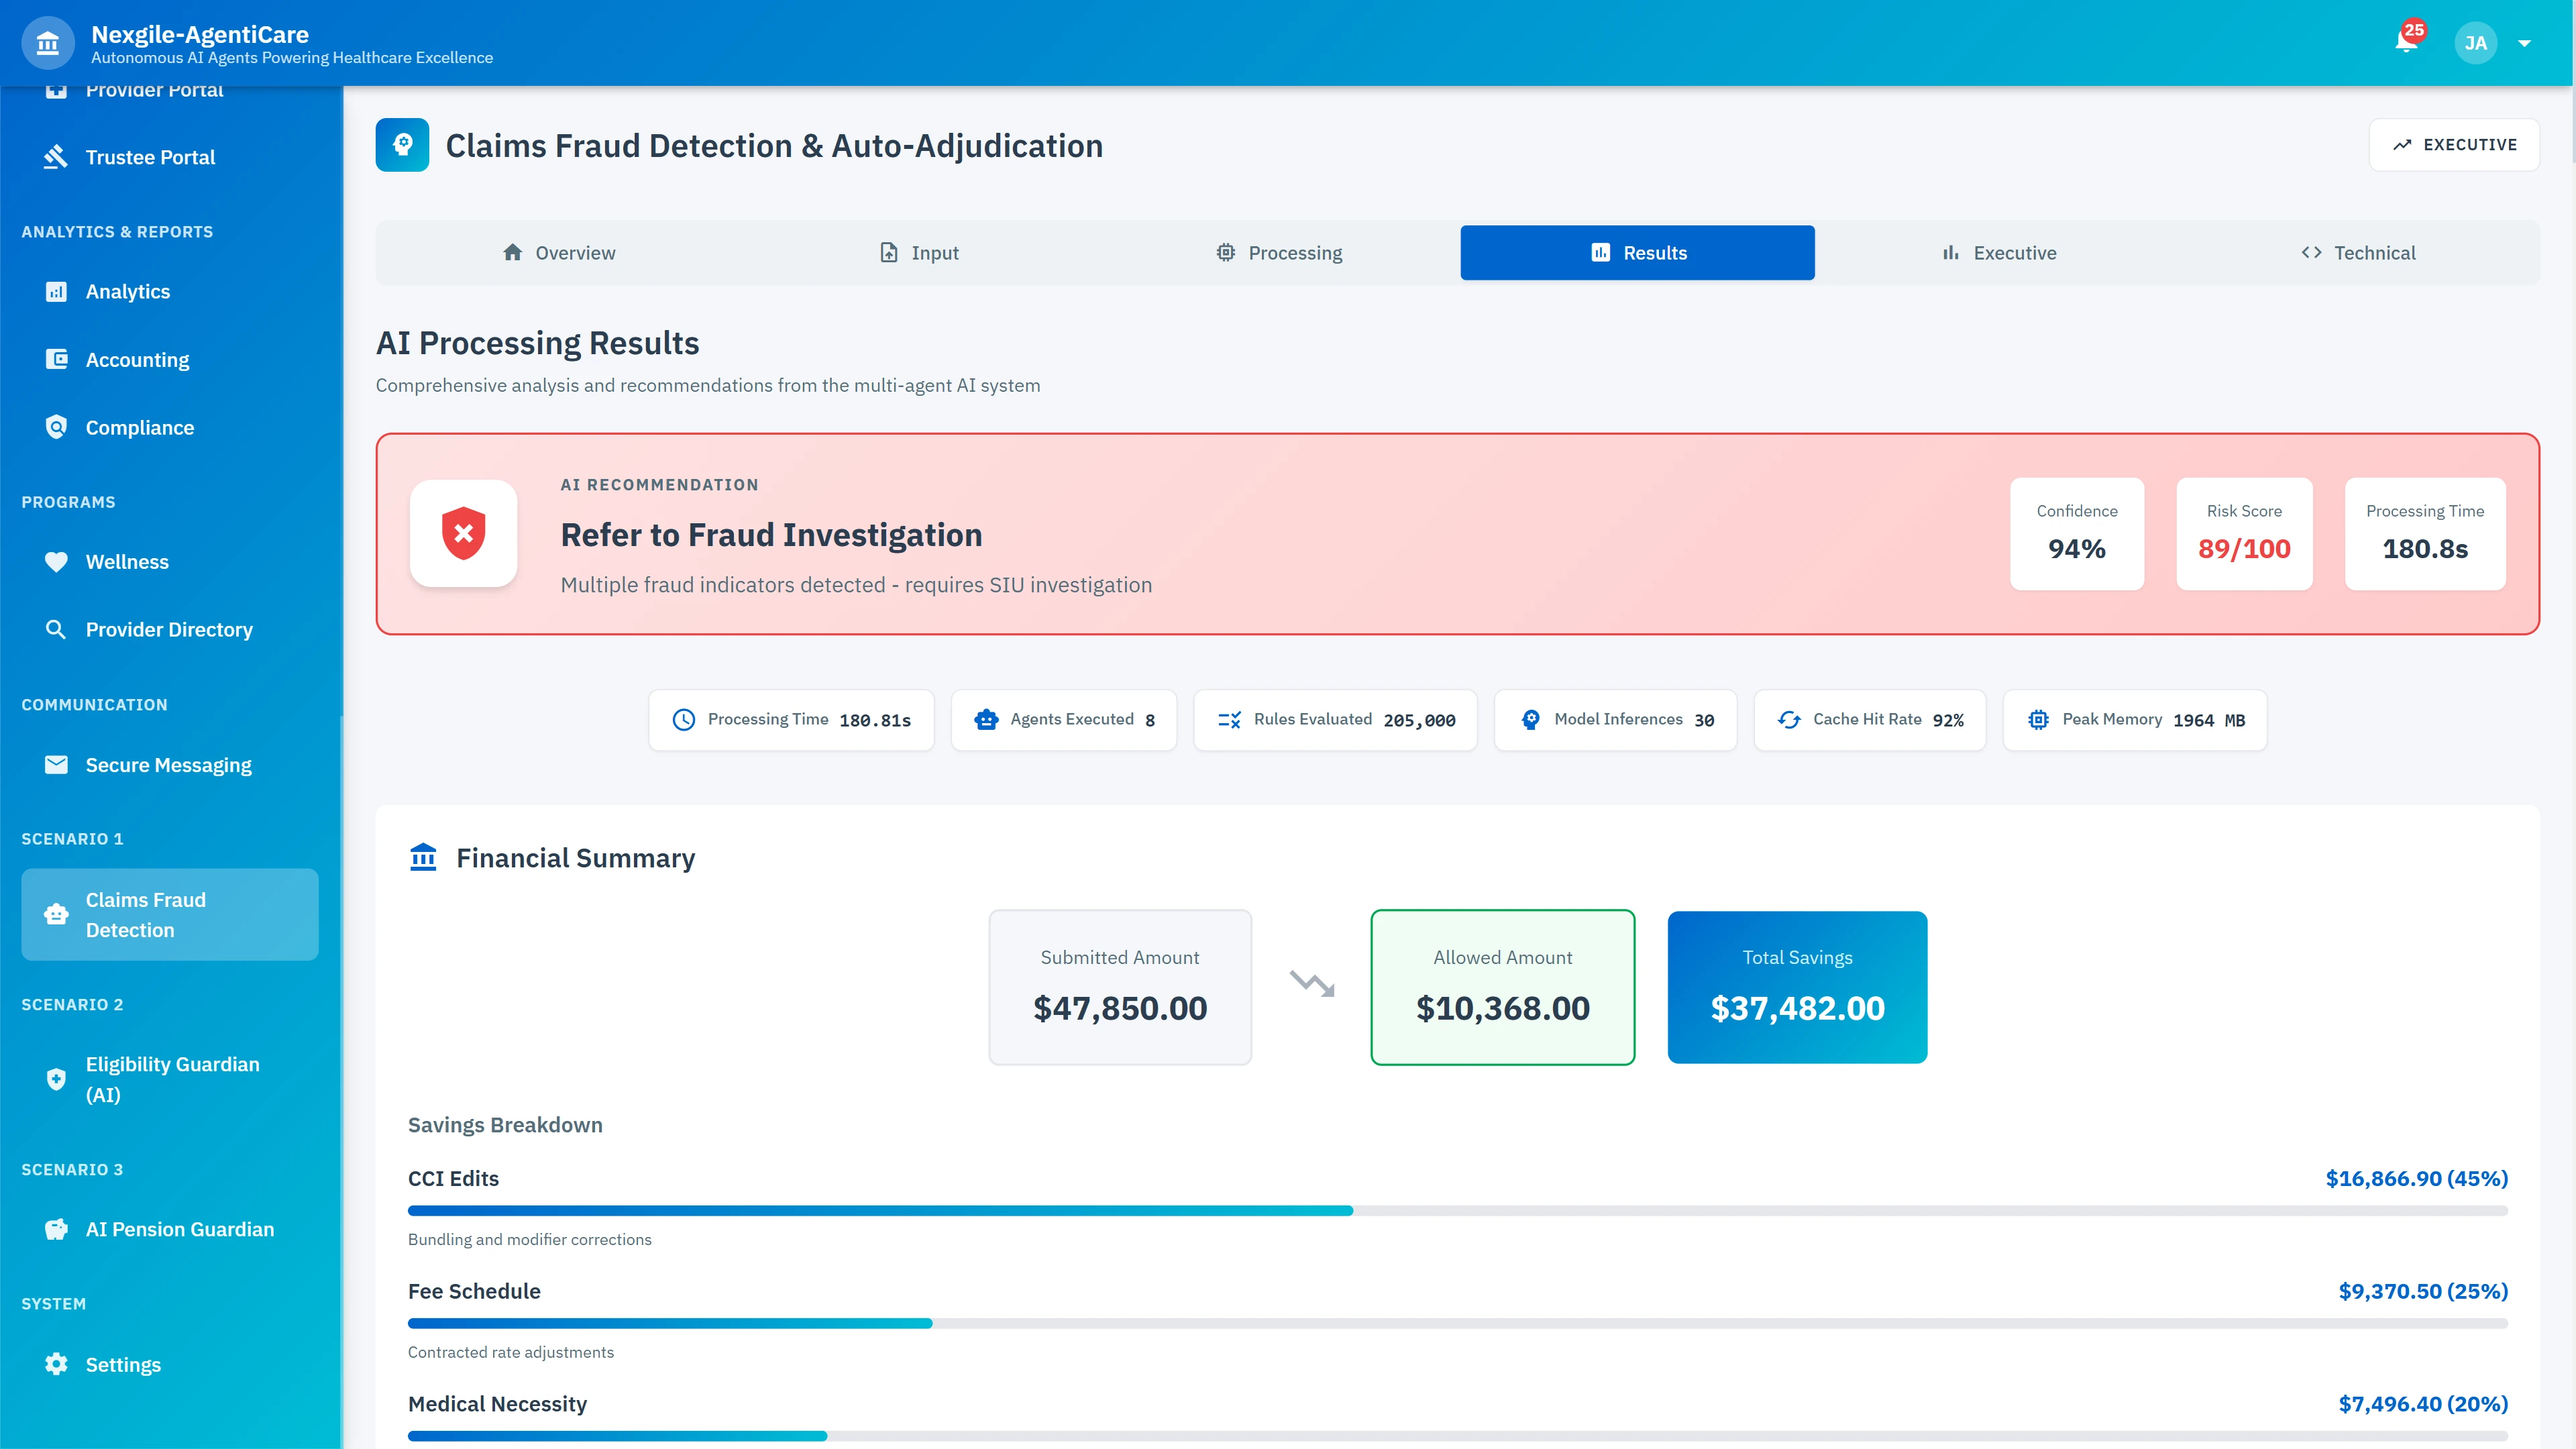Open Provider Directory via the search icon
2576x1449 pixels.
coord(56,629)
